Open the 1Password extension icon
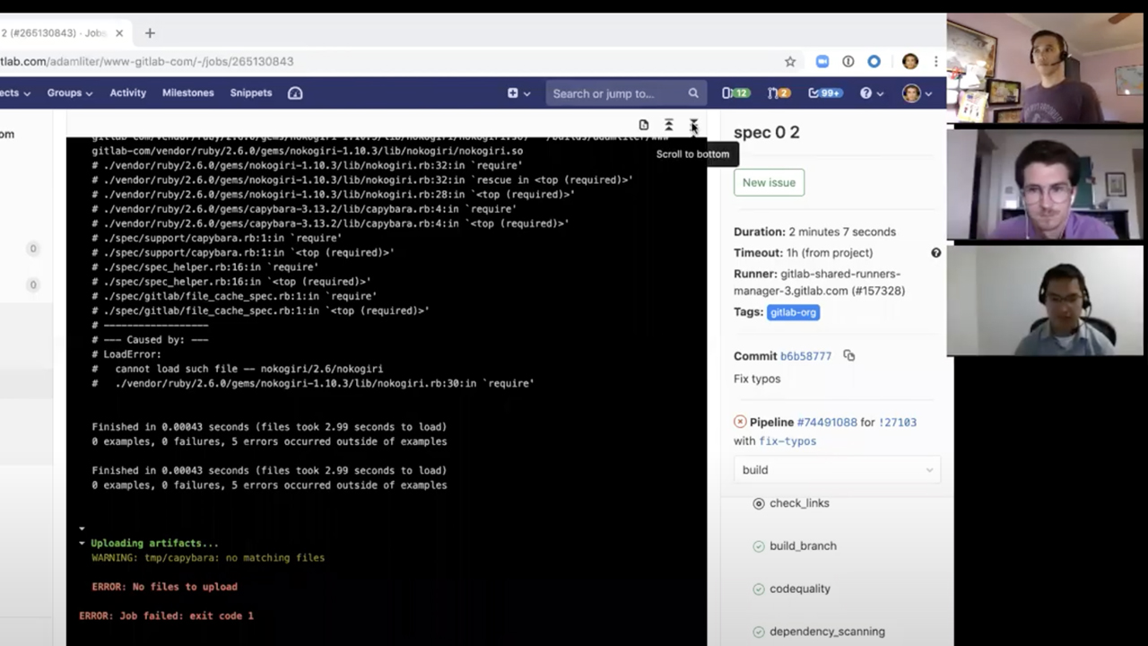 click(848, 62)
